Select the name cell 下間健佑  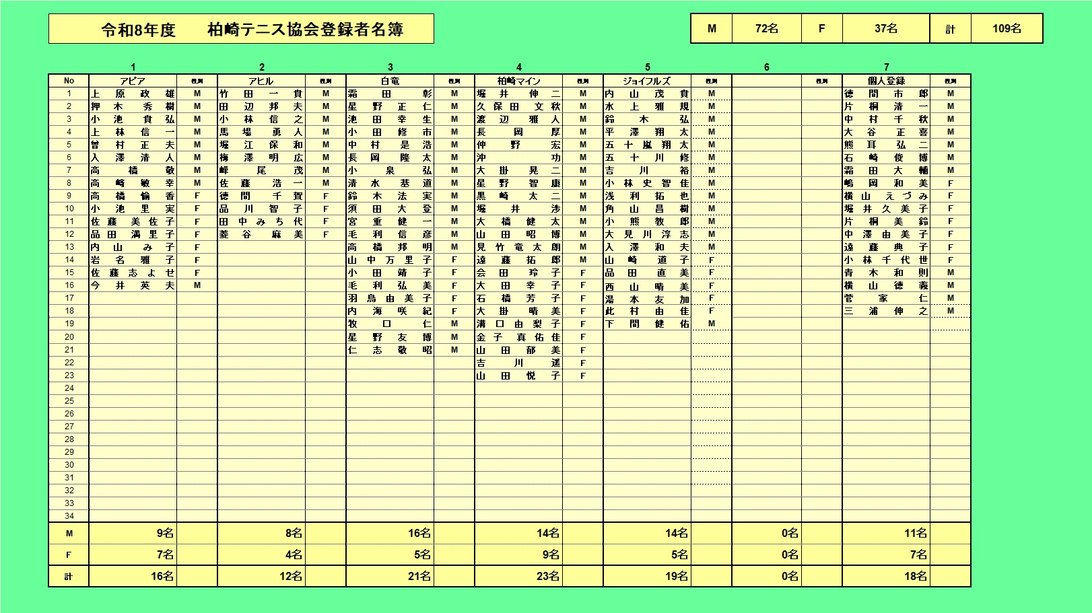[647, 324]
